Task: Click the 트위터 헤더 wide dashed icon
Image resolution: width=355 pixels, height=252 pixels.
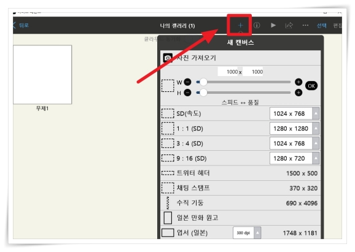Action: tap(168, 173)
